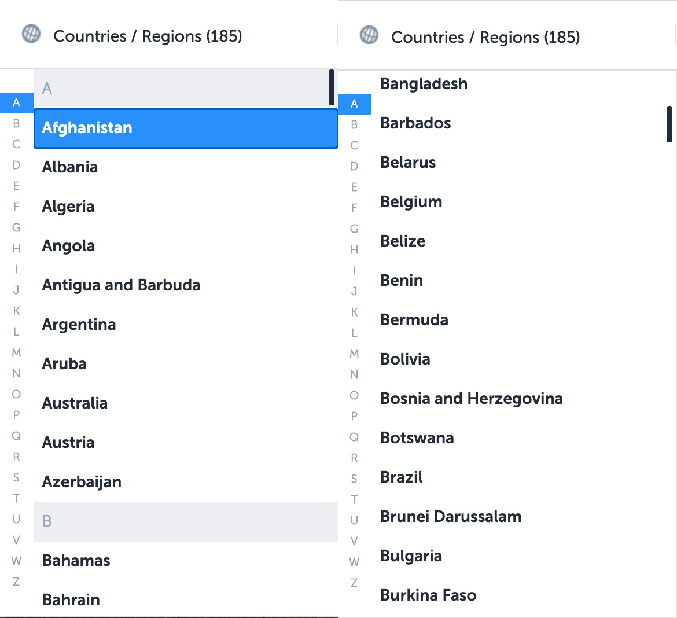
Task: Jump to letter M in the left alphabet index
Action: tap(16, 352)
